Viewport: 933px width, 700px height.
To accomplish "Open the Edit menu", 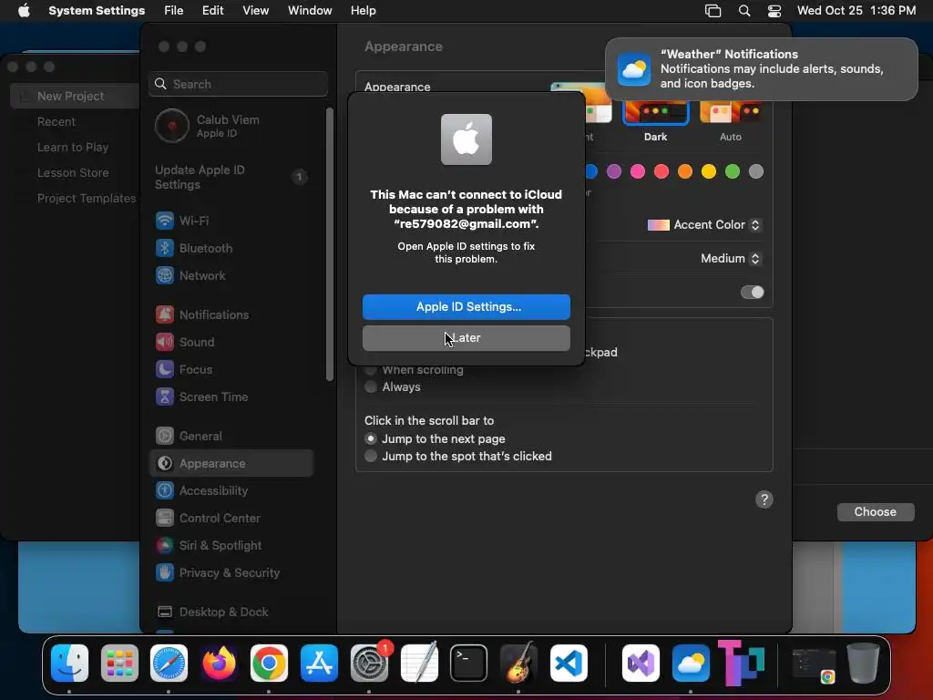I will (212, 11).
